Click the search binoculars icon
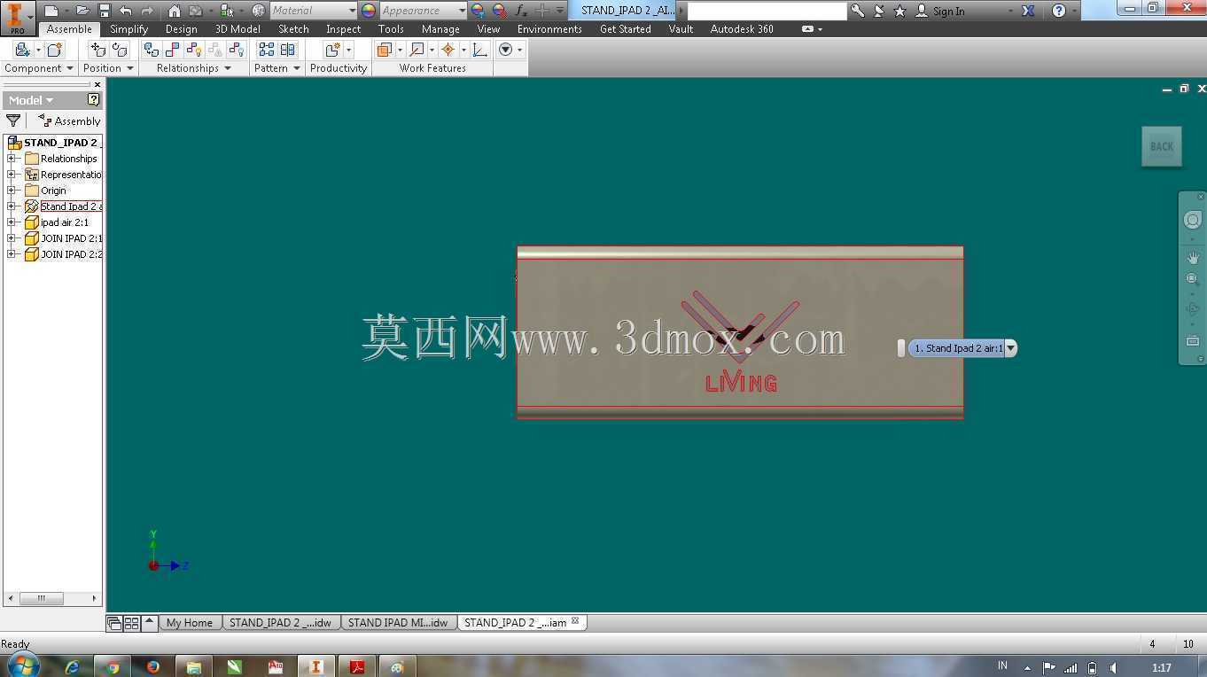This screenshot has width=1207, height=677. (858, 11)
